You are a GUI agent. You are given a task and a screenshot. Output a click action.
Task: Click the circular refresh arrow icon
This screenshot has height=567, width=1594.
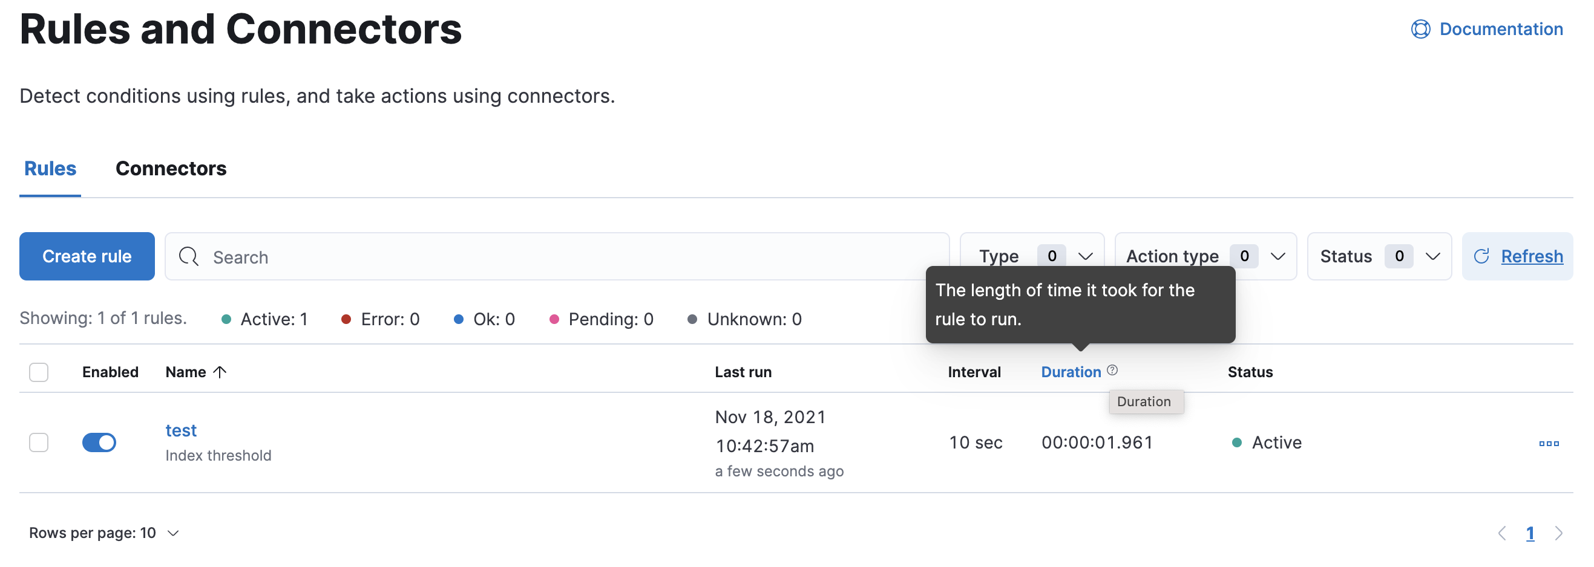pos(1483,256)
